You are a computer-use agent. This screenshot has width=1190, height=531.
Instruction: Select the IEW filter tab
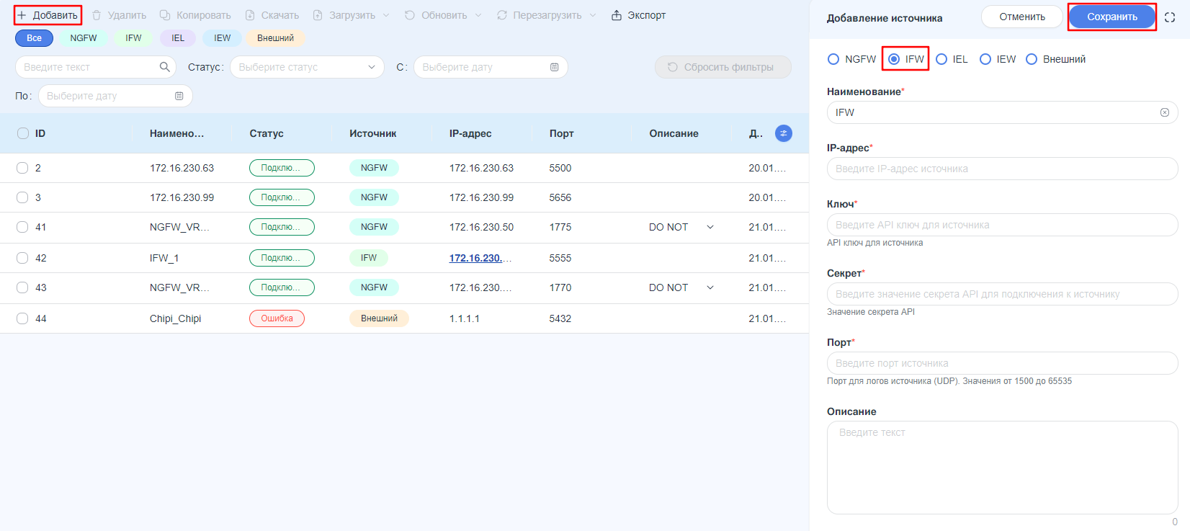pos(223,38)
